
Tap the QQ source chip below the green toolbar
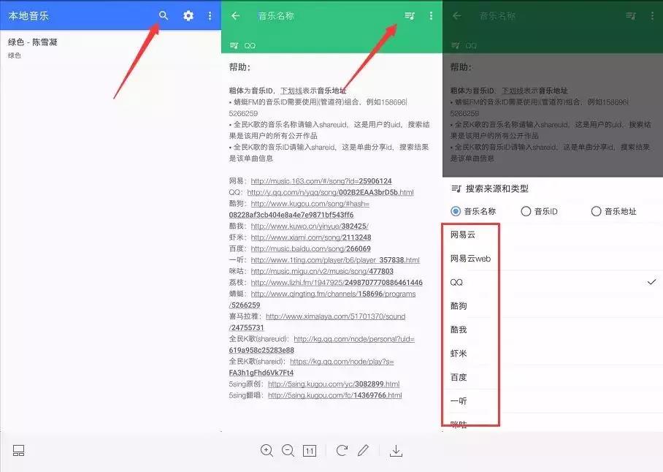tap(246, 45)
